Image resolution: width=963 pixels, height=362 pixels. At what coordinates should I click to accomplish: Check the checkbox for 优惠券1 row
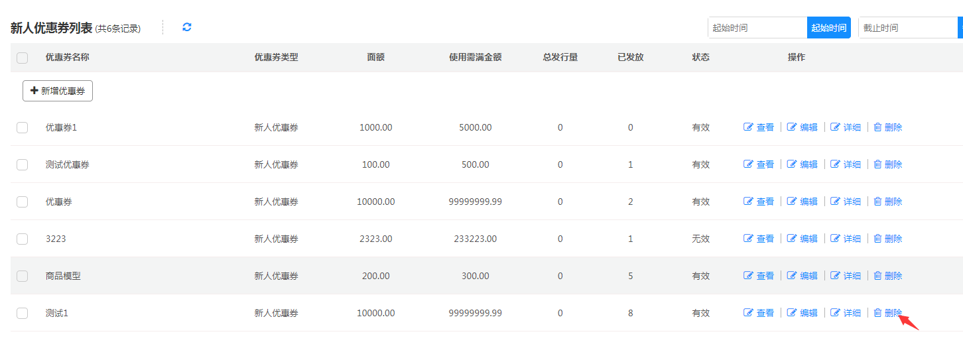(22, 127)
